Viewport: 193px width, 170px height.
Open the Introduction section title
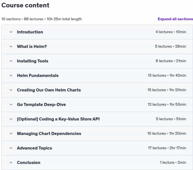tap(30, 32)
